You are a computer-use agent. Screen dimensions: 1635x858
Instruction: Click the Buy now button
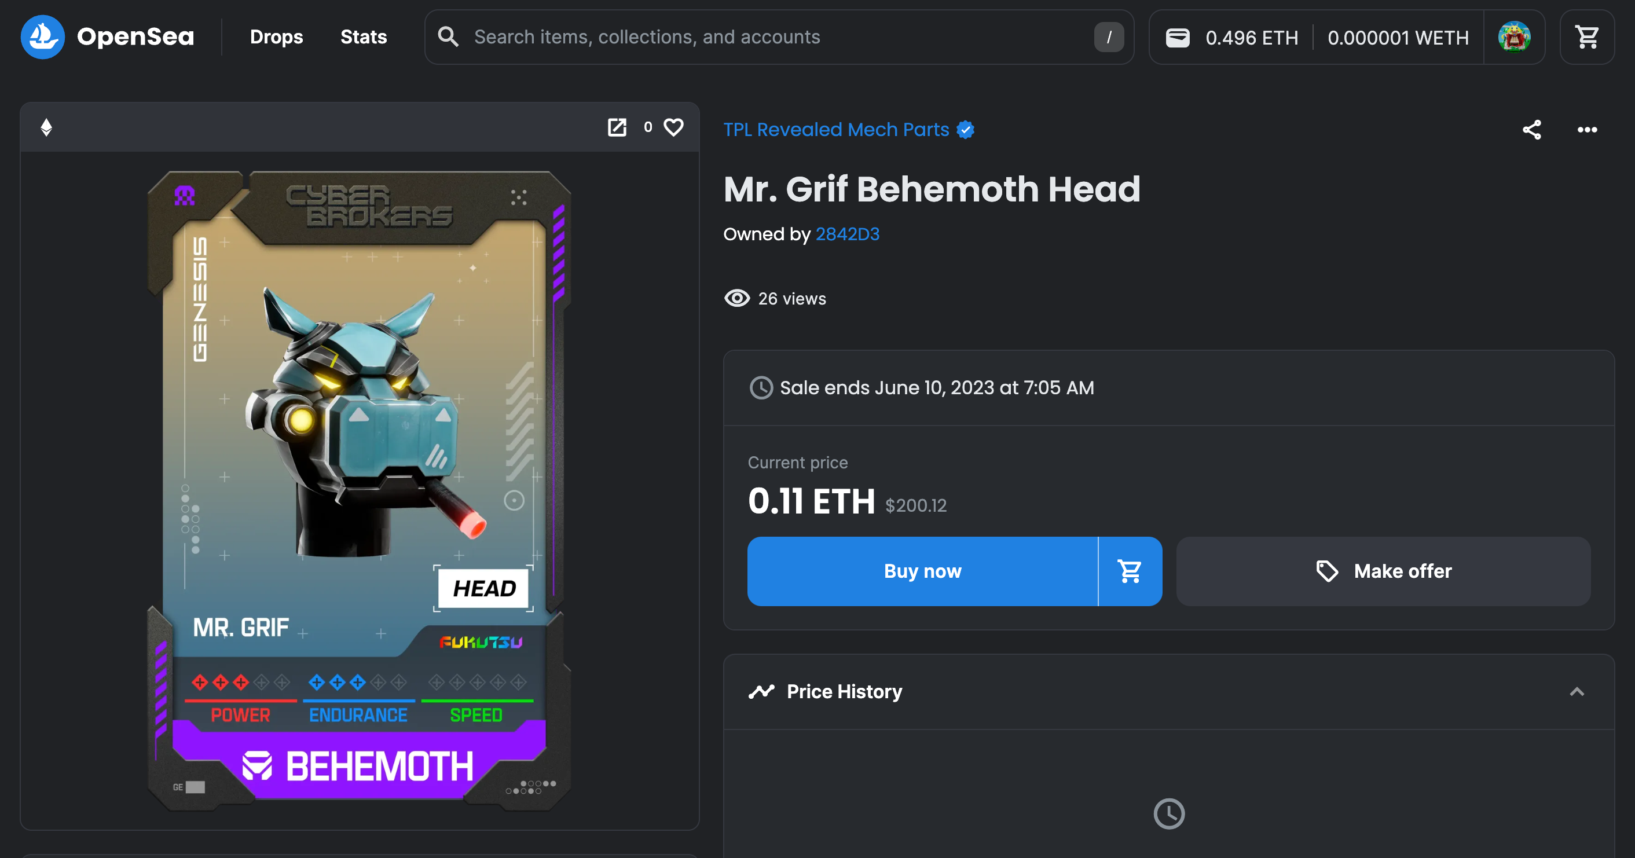click(x=922, y=571)
